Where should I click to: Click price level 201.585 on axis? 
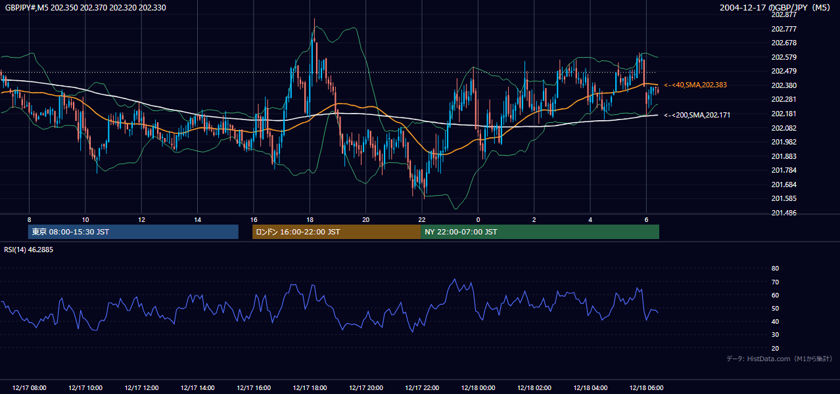tap(783, 198)
